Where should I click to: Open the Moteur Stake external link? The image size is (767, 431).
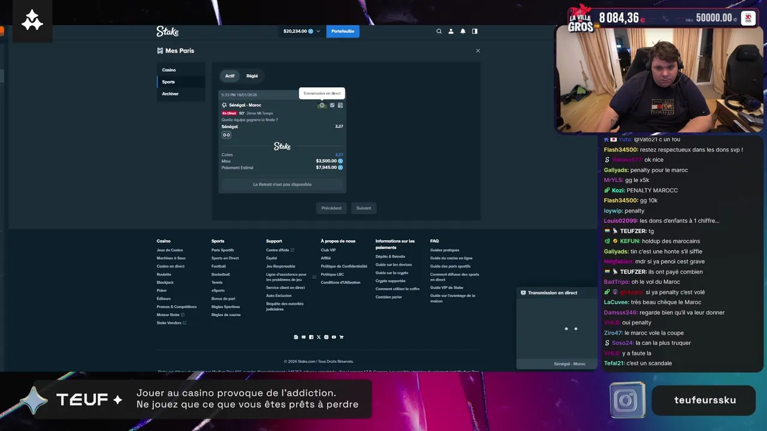pyautogui.click(x=170, y=315)
